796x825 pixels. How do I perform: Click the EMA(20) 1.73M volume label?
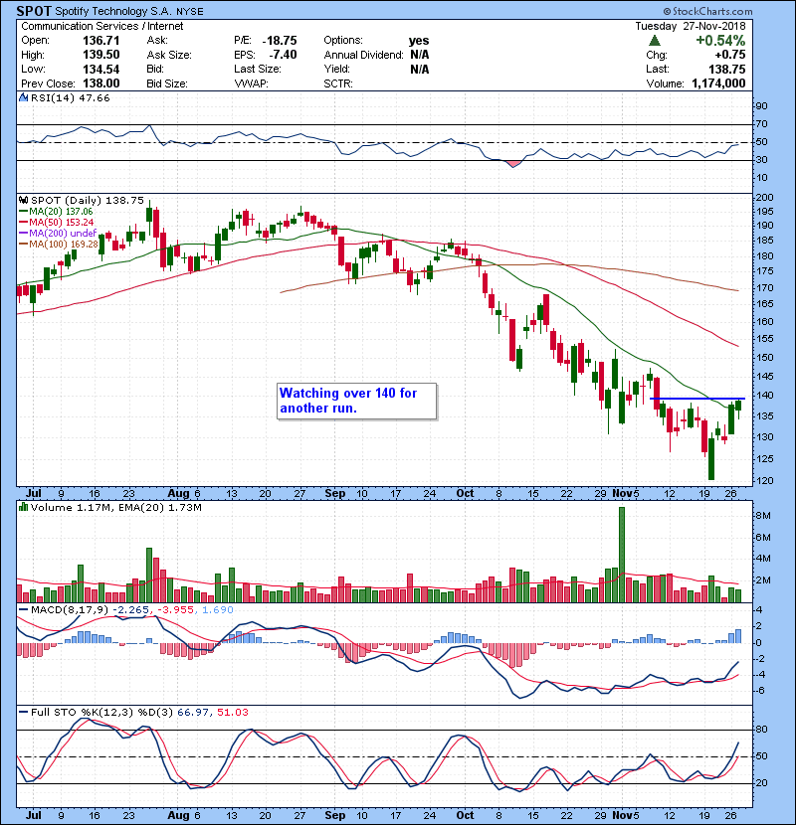(160, 507)
